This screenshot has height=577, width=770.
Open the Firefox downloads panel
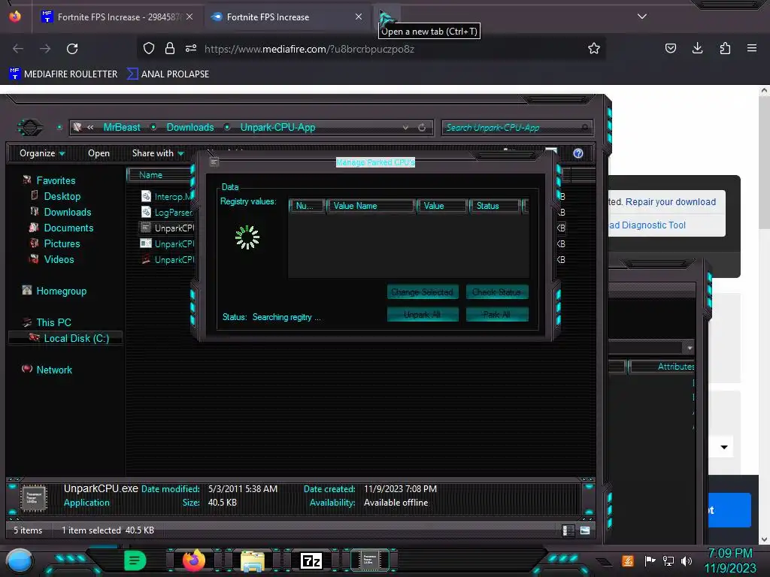[x=697, y=48]
